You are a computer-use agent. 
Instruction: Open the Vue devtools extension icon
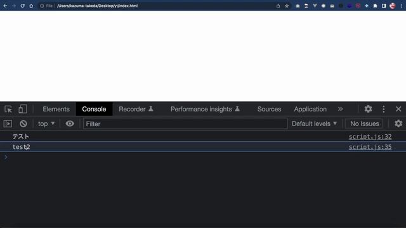[x=315, y=6]
